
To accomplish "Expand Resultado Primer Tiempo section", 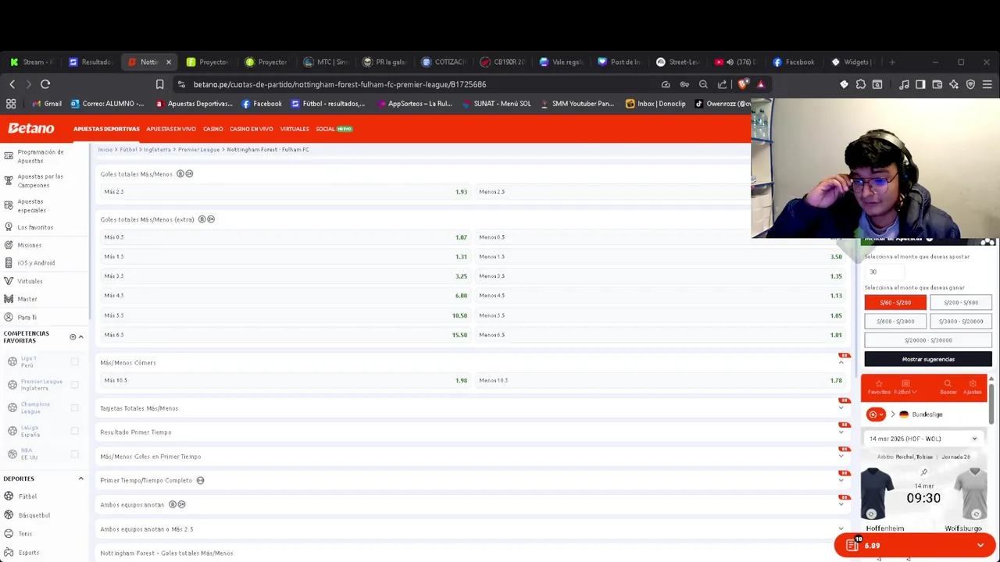I will (841, 432).
